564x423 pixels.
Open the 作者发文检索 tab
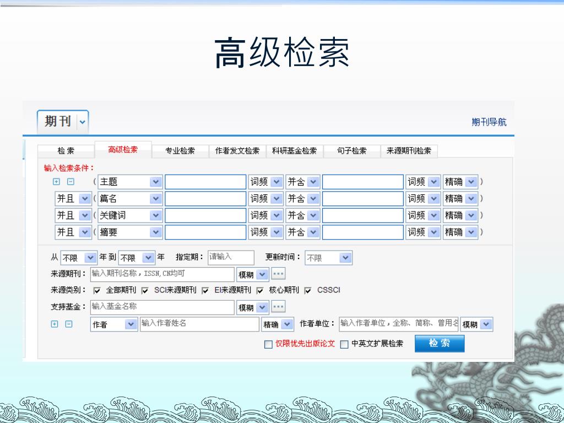[237, 151]
